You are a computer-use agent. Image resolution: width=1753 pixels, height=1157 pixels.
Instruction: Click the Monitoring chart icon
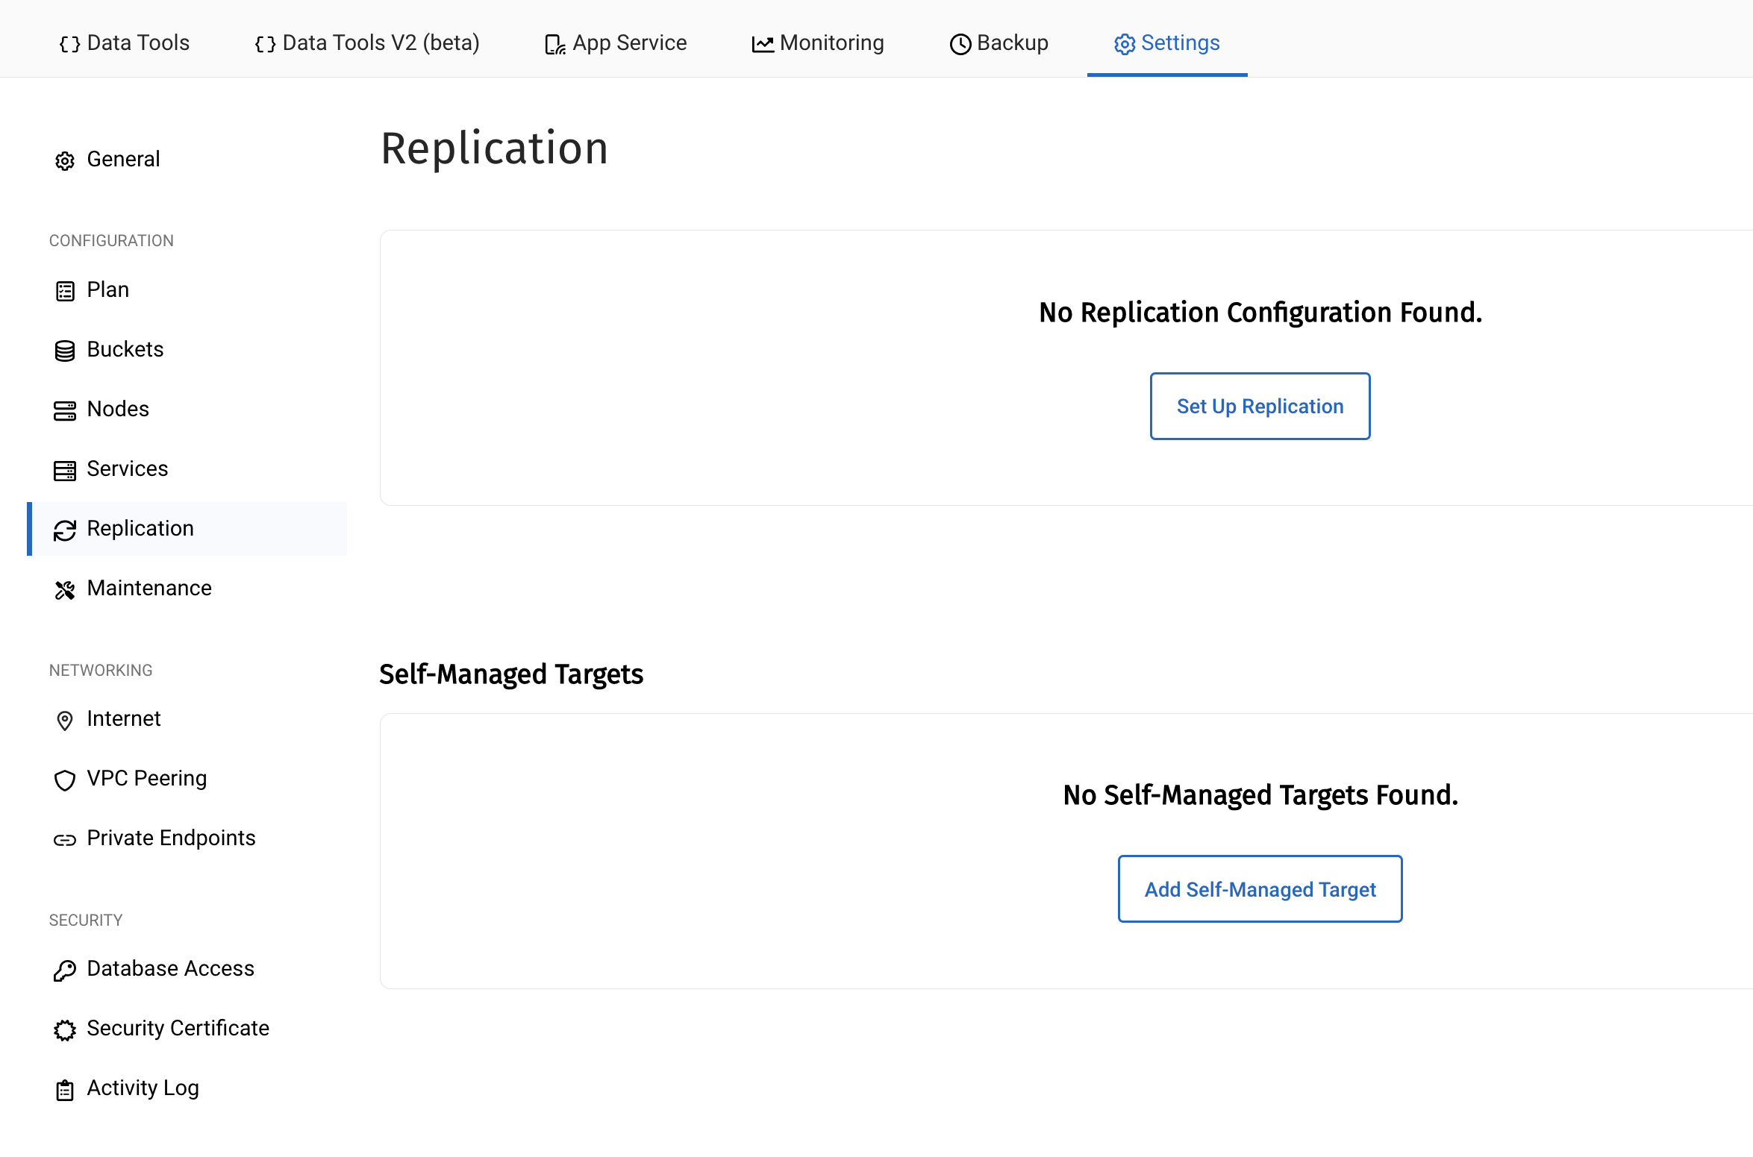coord(763,44)
